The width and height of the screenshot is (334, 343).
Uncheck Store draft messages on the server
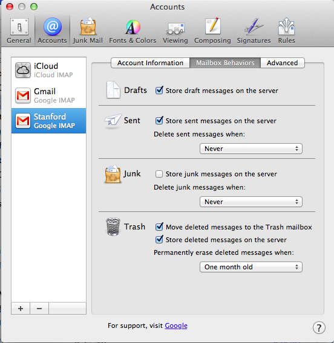pyautogui.click(x=159, y=91)
